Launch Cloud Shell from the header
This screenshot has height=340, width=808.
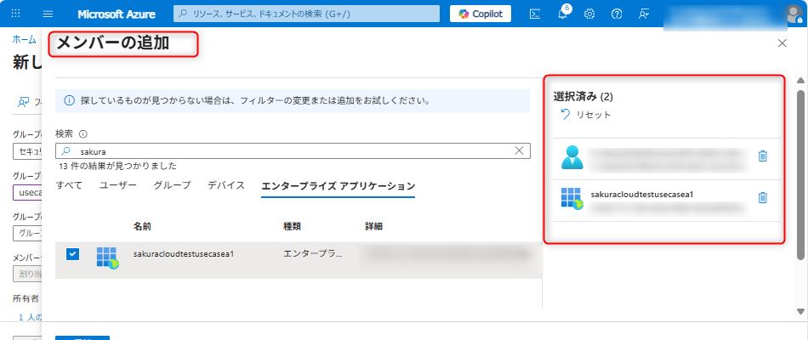pos(535,14)
